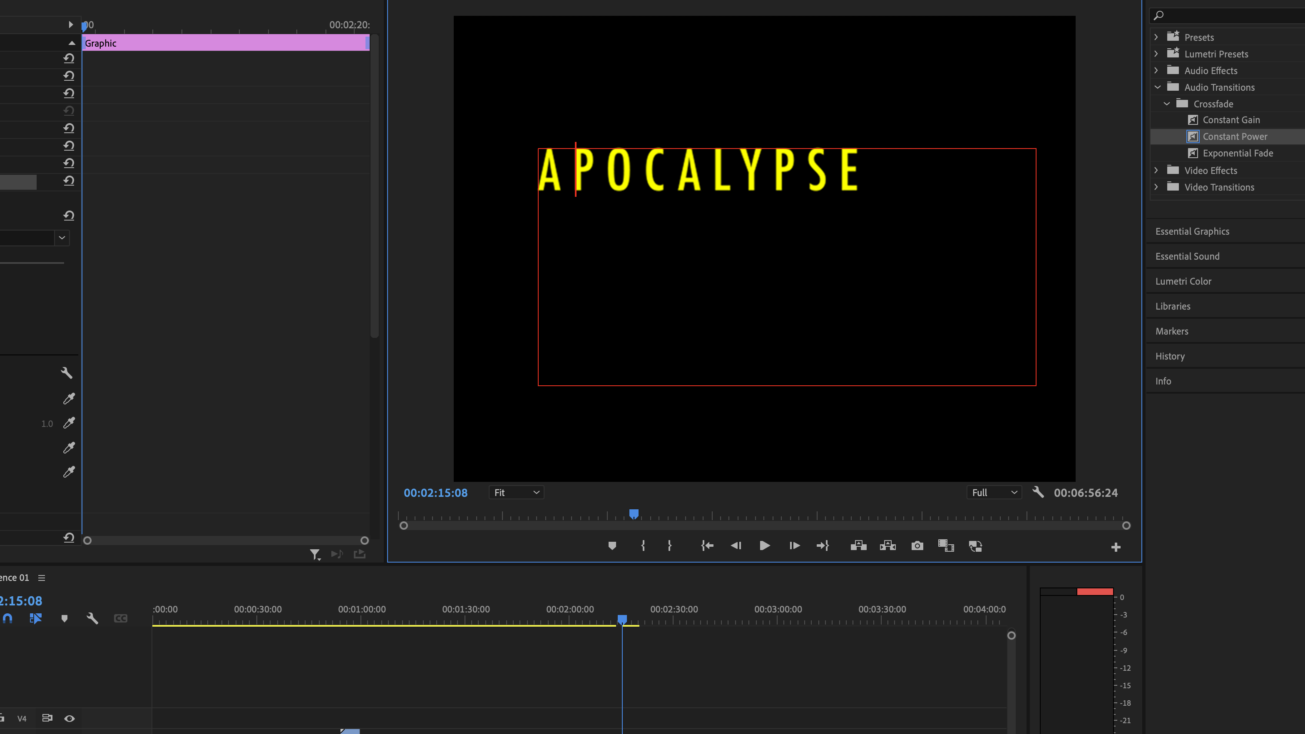Viewport: 1305px width, 734px height.
Task: Open the Lumetri Color panel tab
Action: click(x=1183, y=281)
